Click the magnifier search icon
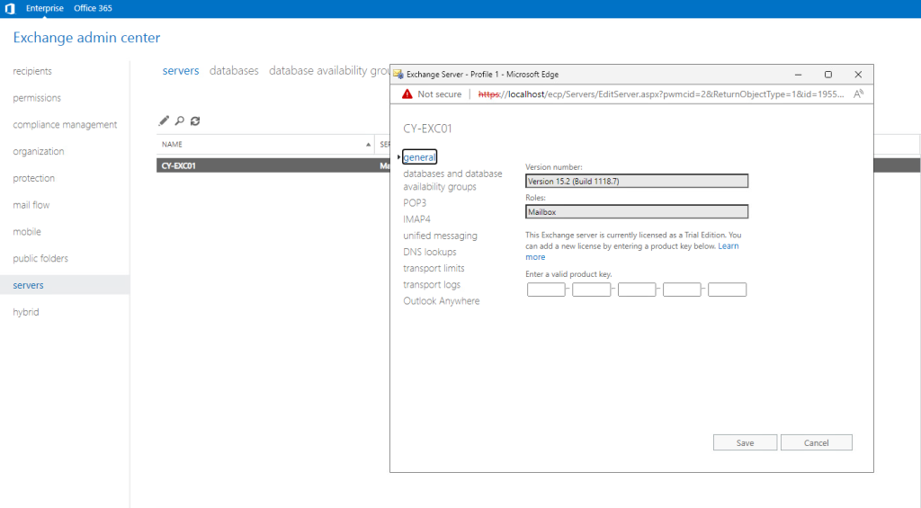The width and height of the screenshot is (921, 508). tap(179, 120)
